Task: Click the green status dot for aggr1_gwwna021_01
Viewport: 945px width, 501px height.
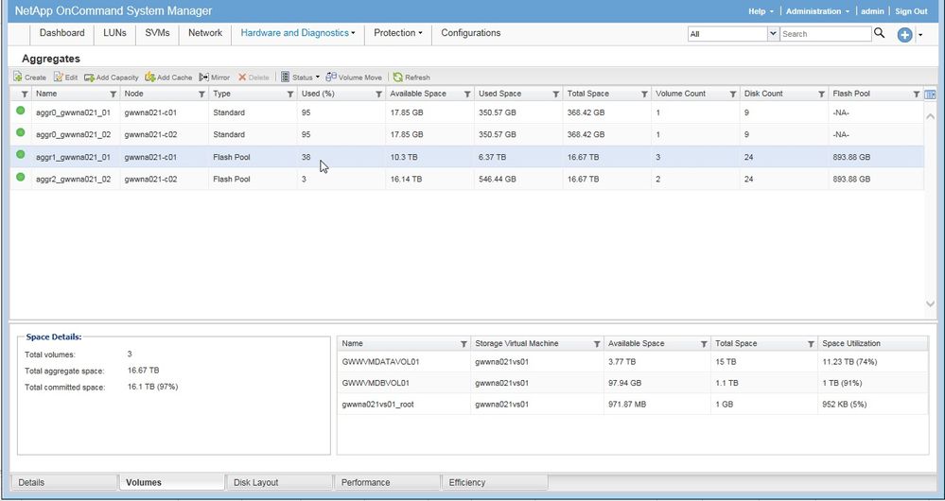Action: pyautogui.click(x=21, y=155)
